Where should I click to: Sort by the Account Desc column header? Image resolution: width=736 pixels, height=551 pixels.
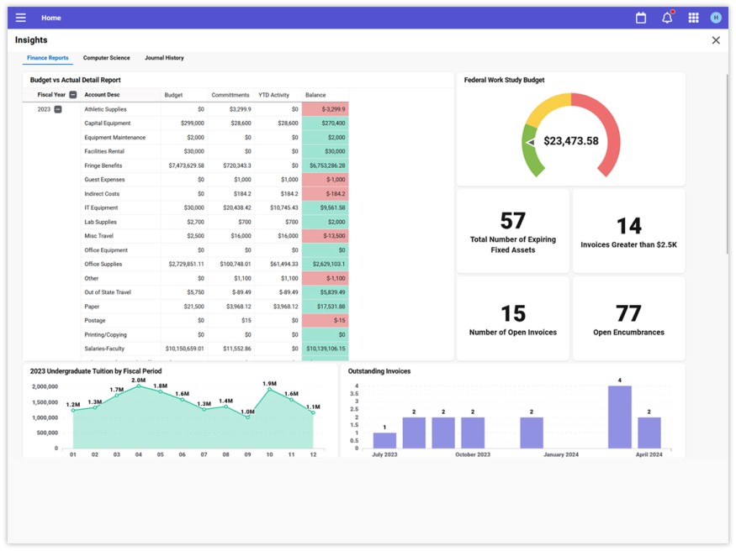point(102,95)
